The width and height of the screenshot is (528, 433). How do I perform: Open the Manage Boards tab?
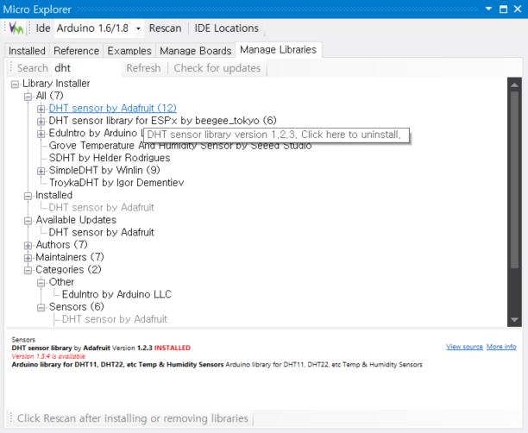[196, 51]
